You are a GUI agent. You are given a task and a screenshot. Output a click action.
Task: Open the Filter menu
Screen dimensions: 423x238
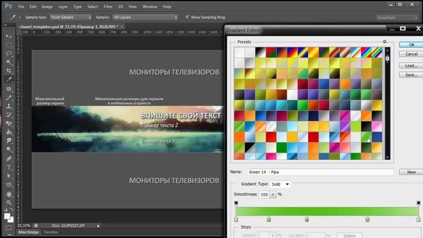108,7
